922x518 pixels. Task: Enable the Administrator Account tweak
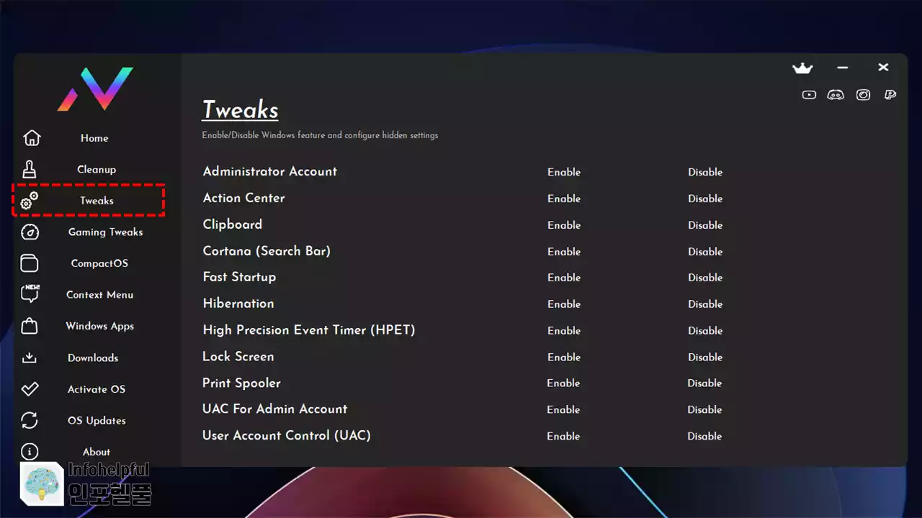(564, 172)
